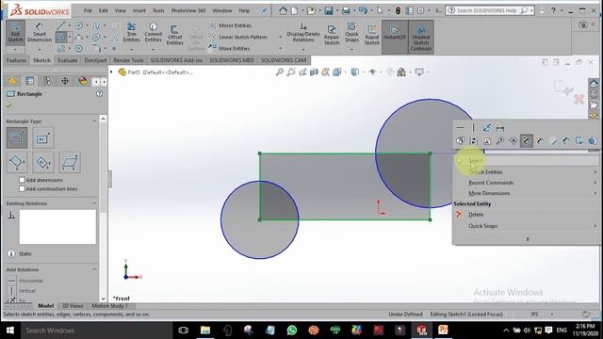This screenshot has width=603, height=339.
Task: Collapse the Rectangle Type section
Action: coord(94,121)
